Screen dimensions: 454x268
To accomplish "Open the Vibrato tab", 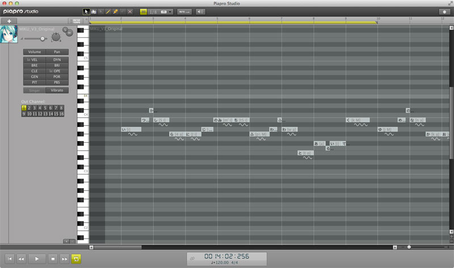I will (x=57, y=90).
